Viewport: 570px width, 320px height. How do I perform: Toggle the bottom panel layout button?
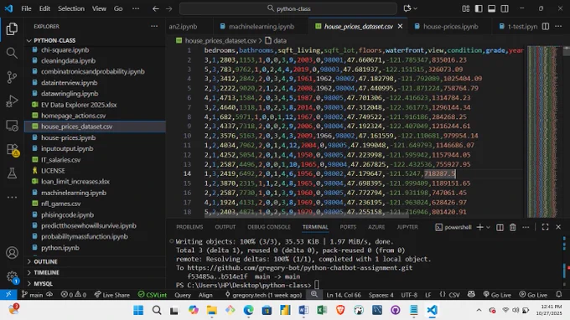(x=491, y=8)
